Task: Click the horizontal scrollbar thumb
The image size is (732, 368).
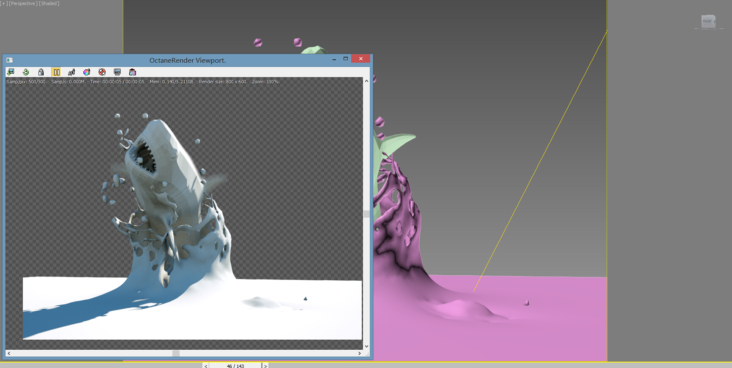Action: click(x=176, y=353)
